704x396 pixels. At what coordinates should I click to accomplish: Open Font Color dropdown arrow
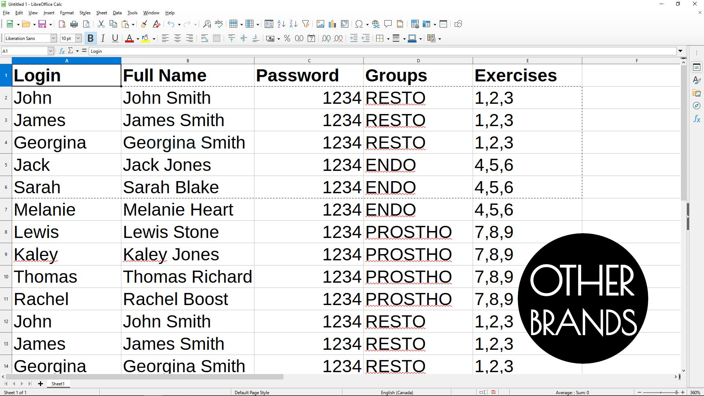point(138,39)
